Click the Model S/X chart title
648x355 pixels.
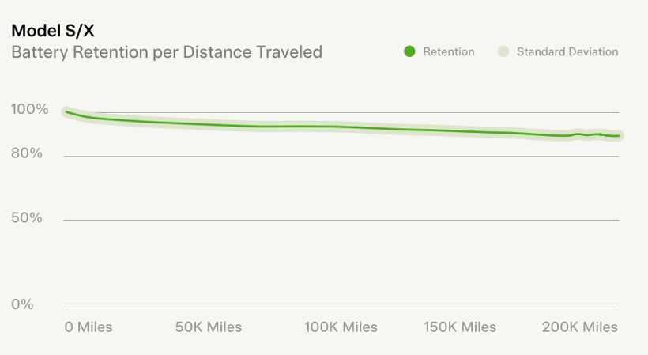[53, 31]
